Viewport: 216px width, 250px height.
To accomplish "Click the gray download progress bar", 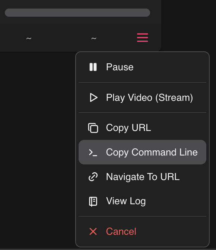I will [x=77, y=13].
